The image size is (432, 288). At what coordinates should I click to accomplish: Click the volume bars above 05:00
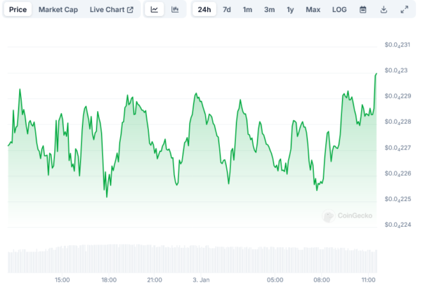(x=275, y=258)
